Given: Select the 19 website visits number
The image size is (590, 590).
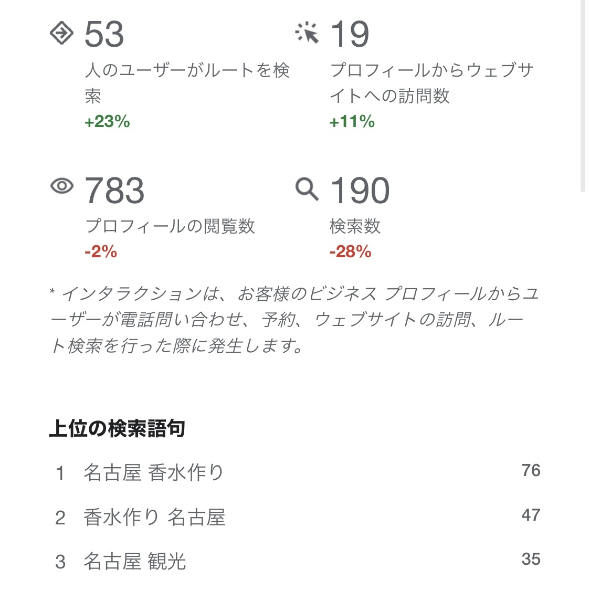Looking at the screenshot, I should point(350,34).
